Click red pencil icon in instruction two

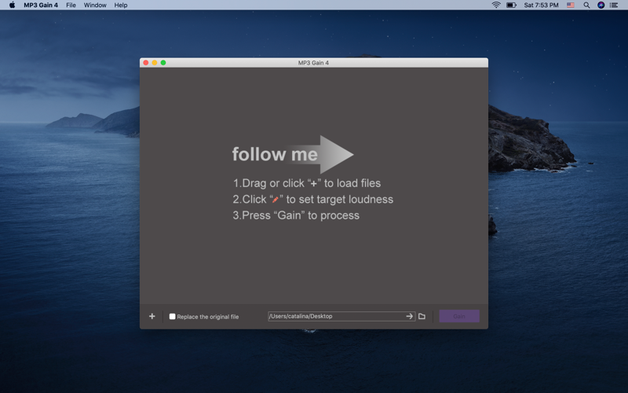click(276, 200)
